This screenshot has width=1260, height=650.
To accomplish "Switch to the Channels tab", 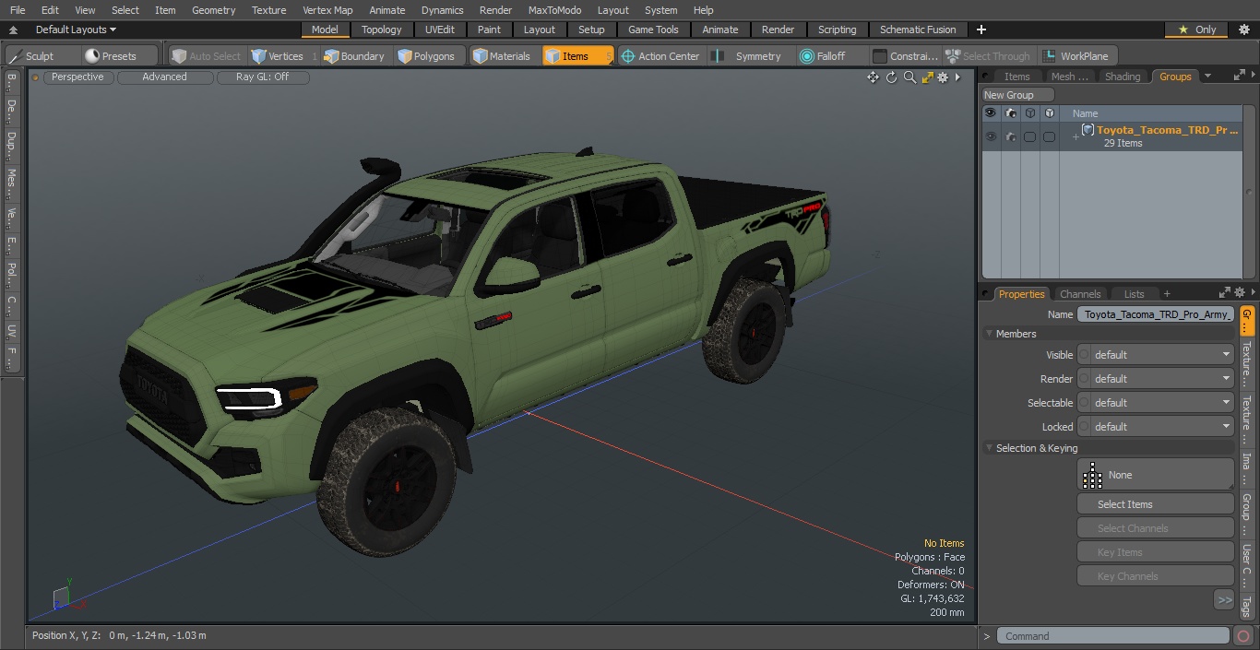I will [1080, 294].
